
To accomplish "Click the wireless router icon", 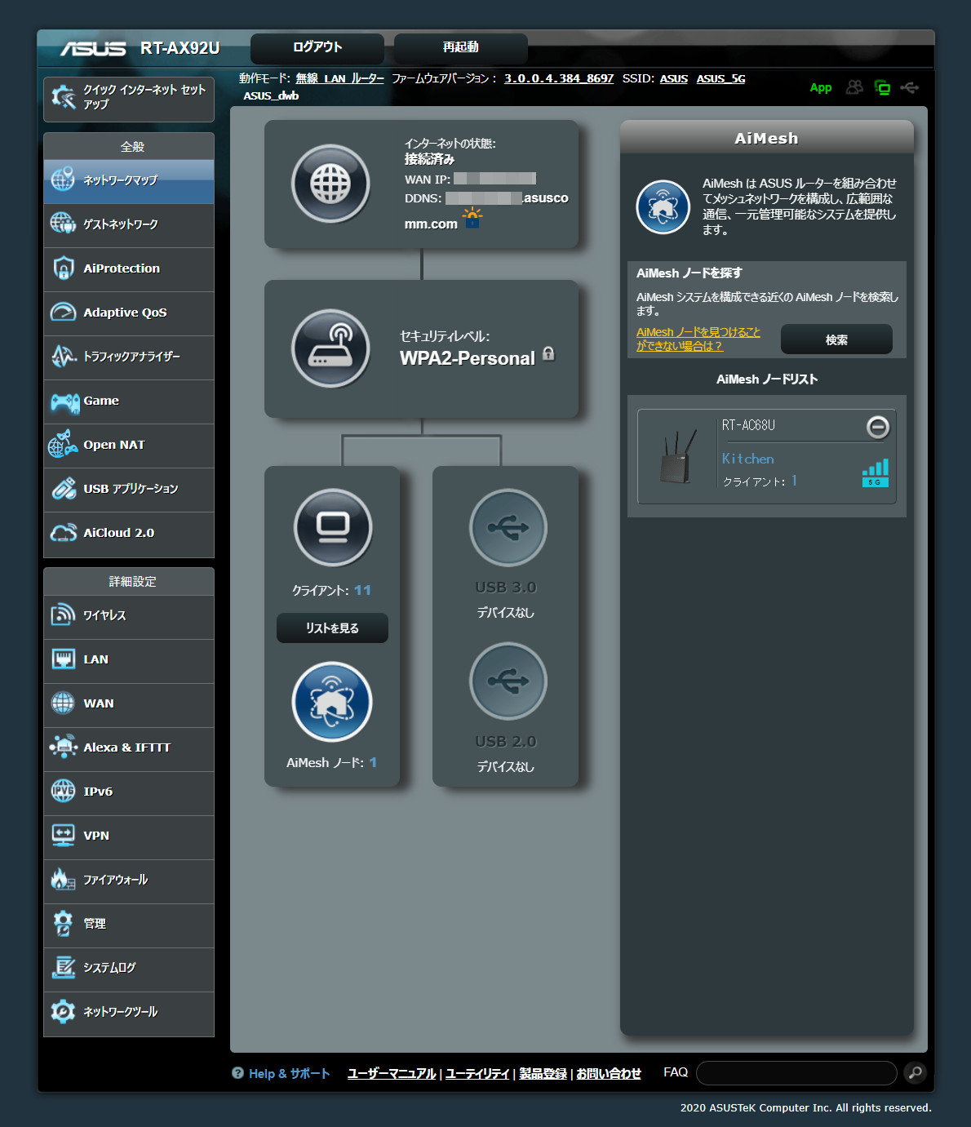I will point(330,348).
